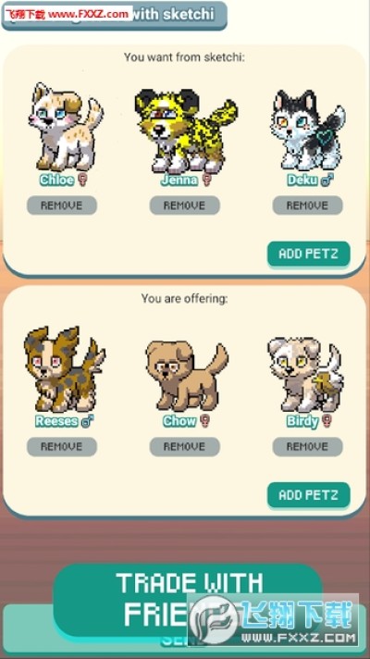Remove Birdy from your offer
The height and width of the screenshot is (659, 370).
(x=307, y=446)
